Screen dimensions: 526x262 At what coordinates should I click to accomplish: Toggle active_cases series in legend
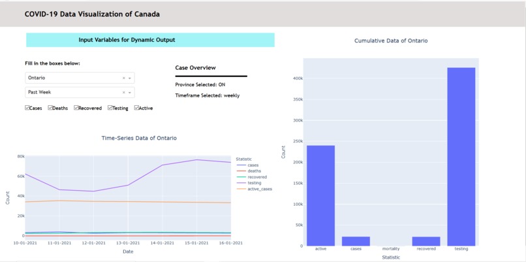[x=254, y=189]
